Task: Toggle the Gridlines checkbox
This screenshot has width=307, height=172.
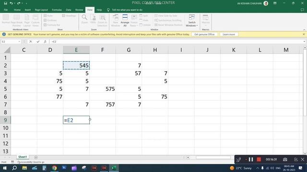Action: coord(50,20)
